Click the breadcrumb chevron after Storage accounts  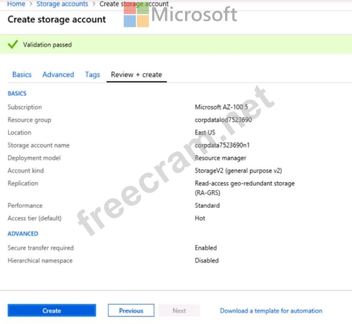point(94,4)
